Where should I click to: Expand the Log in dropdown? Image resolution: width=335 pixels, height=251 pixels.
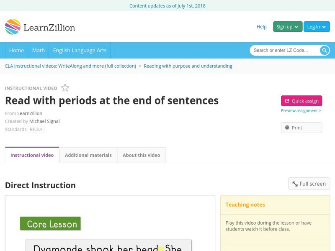(x=317, y=27)
